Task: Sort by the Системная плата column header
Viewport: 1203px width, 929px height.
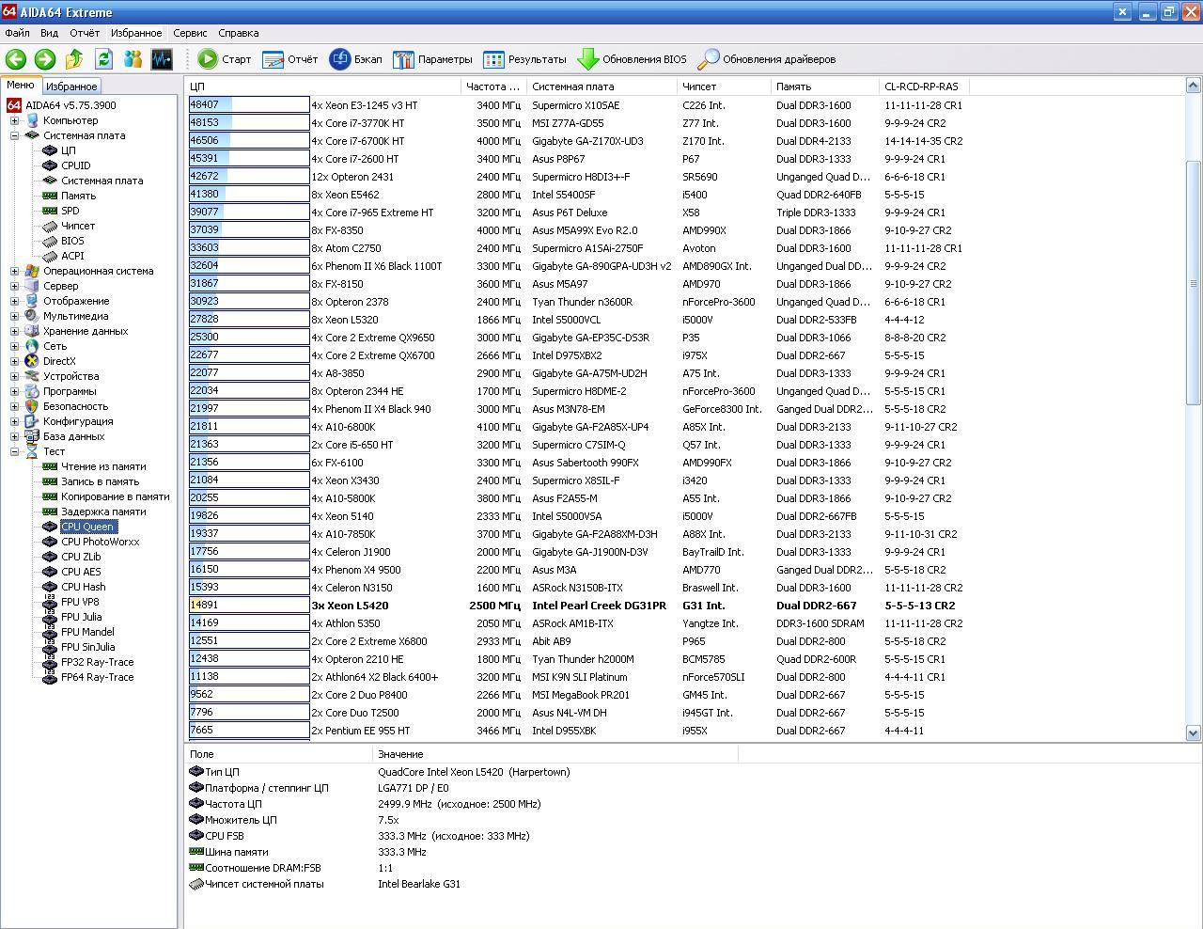Action: click(601, 86)
